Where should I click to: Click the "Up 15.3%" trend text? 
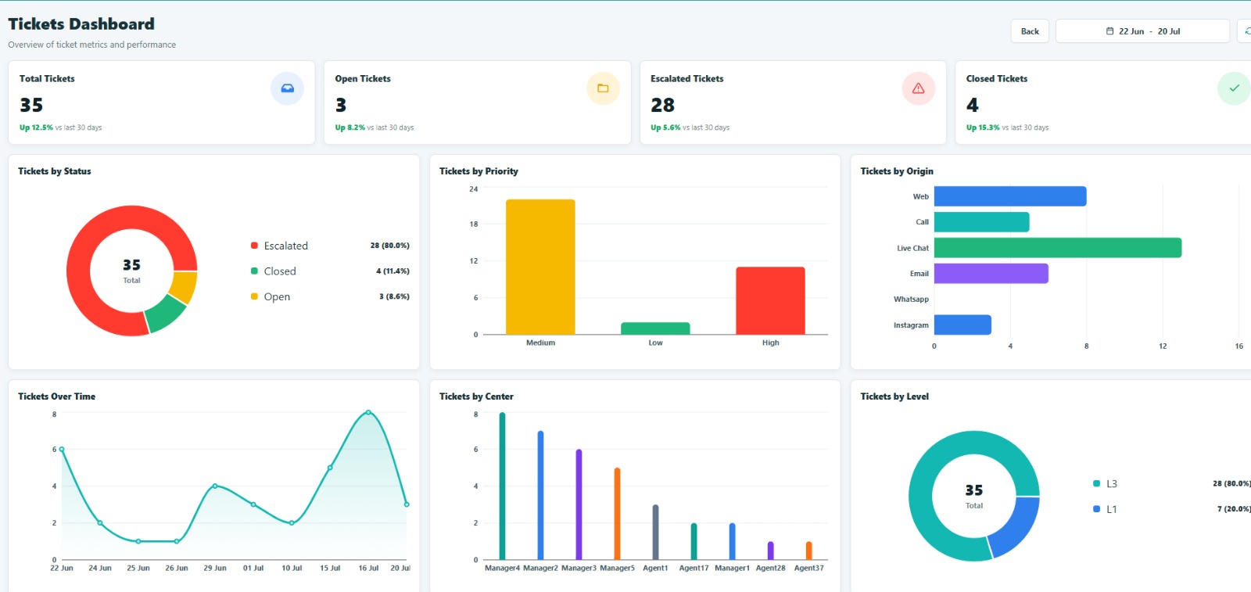coord(983,127)
